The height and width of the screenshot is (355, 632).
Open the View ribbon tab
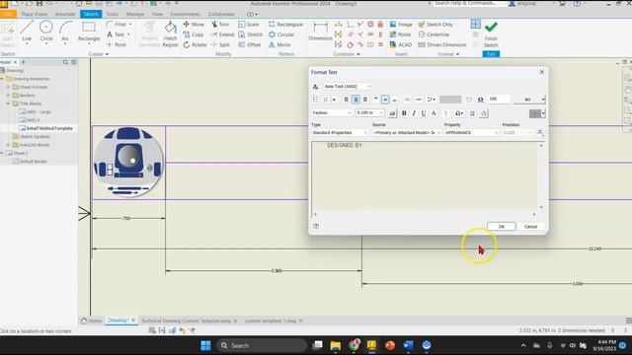(157, 14)
